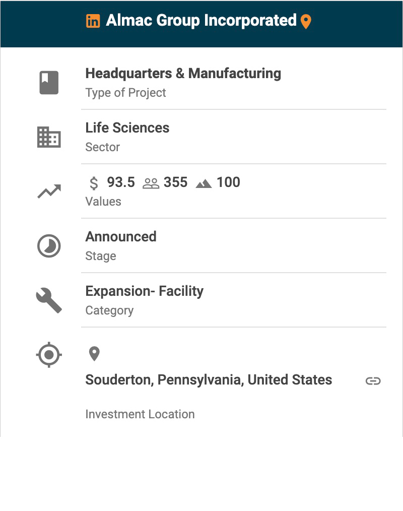Click the trending arrow Values icon
This screenshot has height=511, width=403.
coord(49,191)
